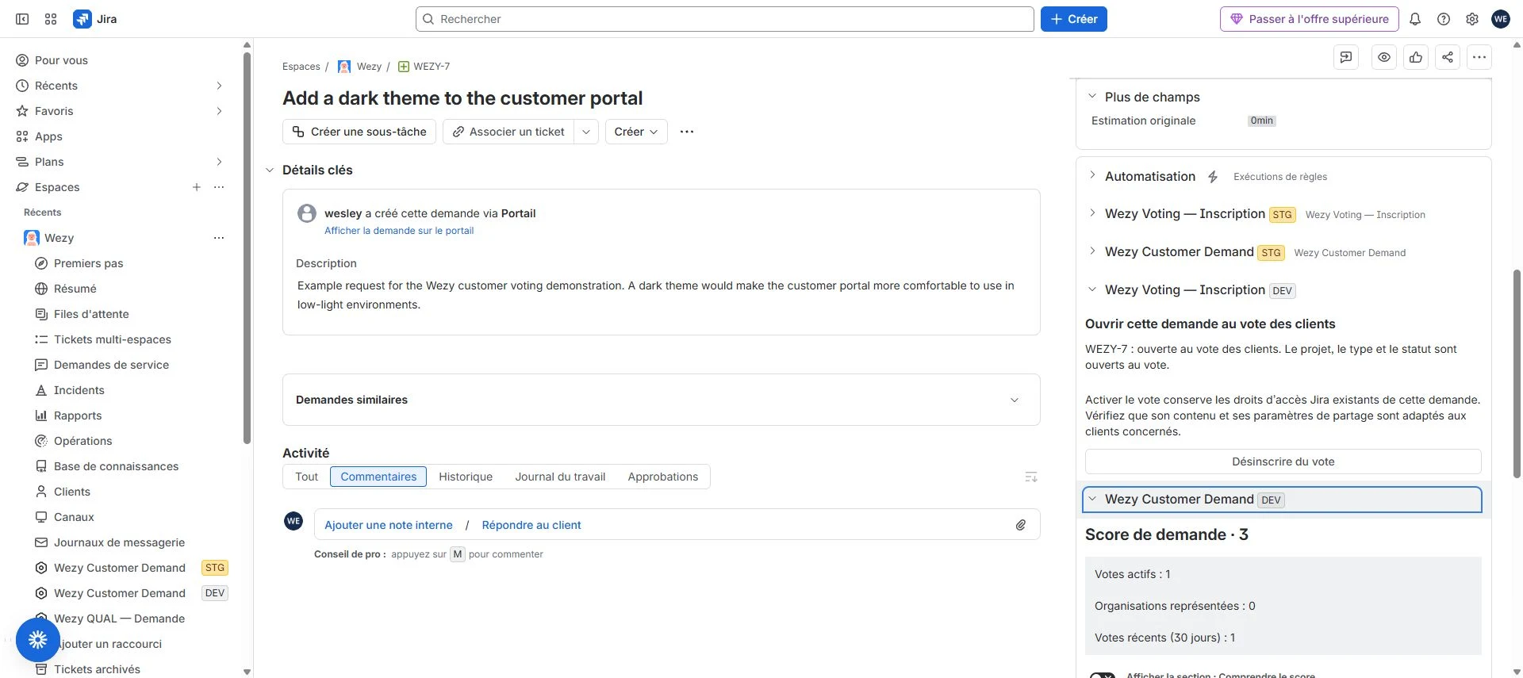Image resolution: width=1523 pixels, height=678 pixels.
Task: Click the Rechercher search field
Action: coord(724,19)
